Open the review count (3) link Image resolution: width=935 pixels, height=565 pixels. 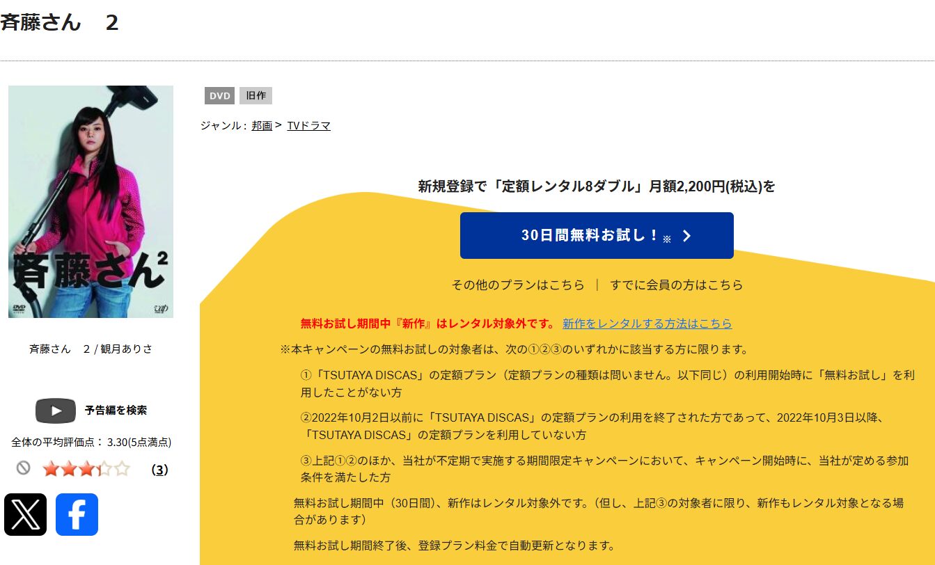pyautogui.click(x=159, y=470)
